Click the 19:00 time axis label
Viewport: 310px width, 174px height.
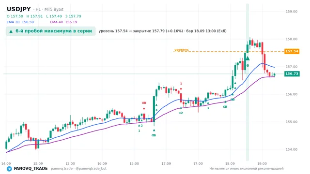[x=262, y=163]
